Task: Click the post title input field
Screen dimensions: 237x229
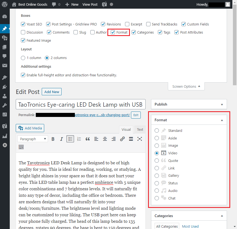Action: pos(81,104)
